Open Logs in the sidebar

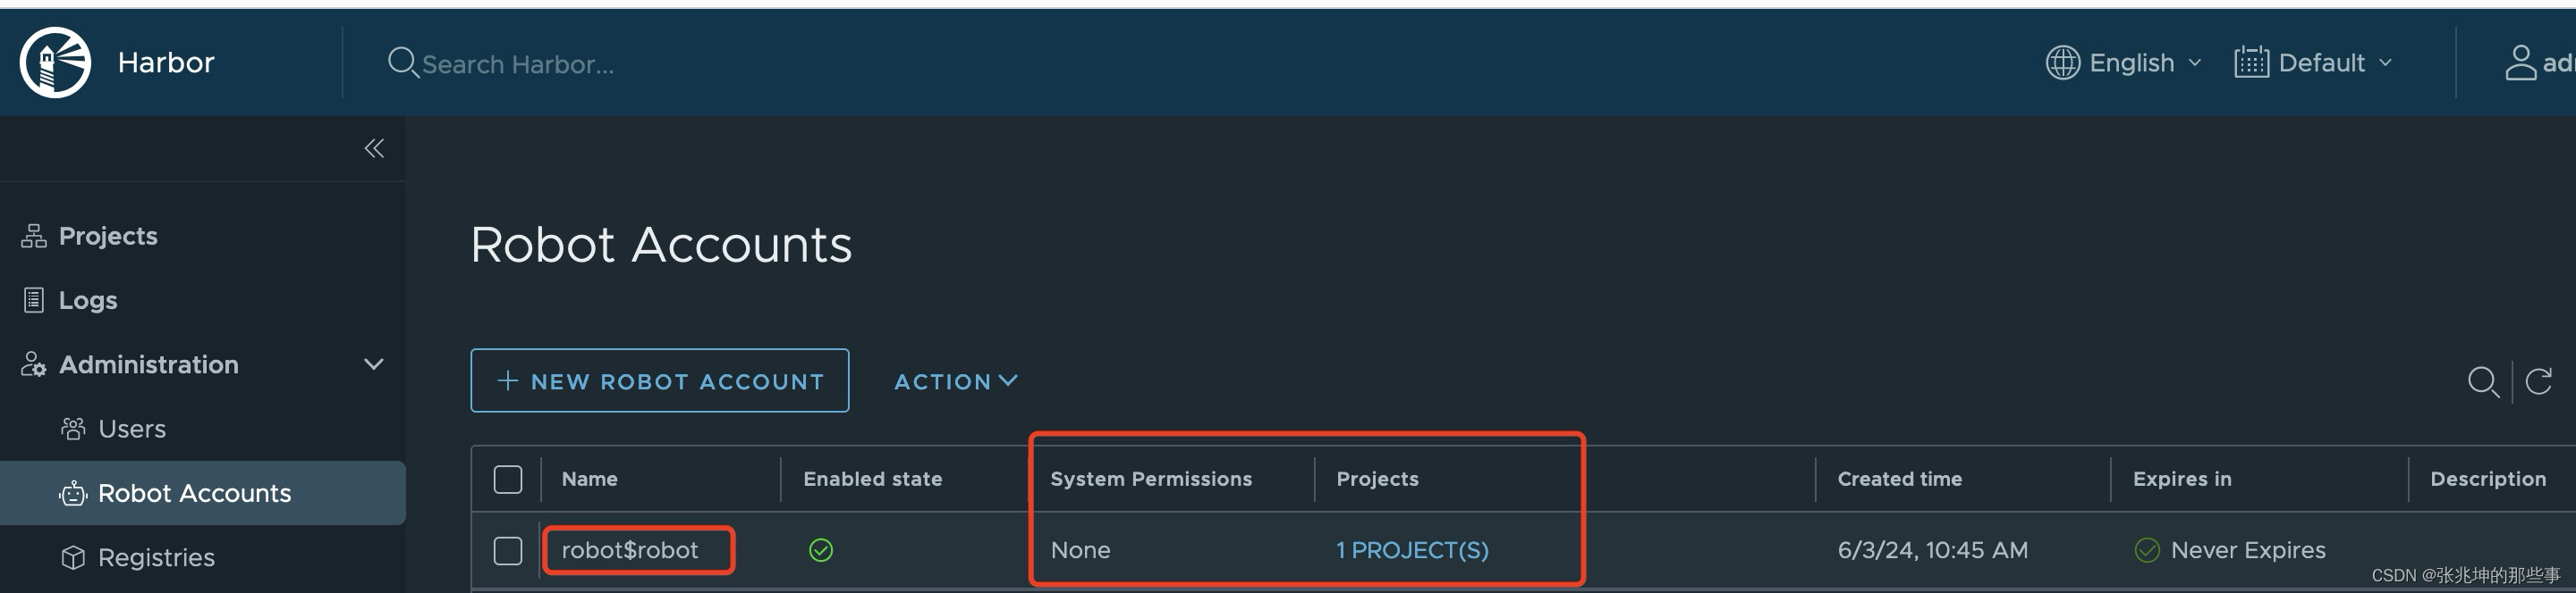pos(88,299)
